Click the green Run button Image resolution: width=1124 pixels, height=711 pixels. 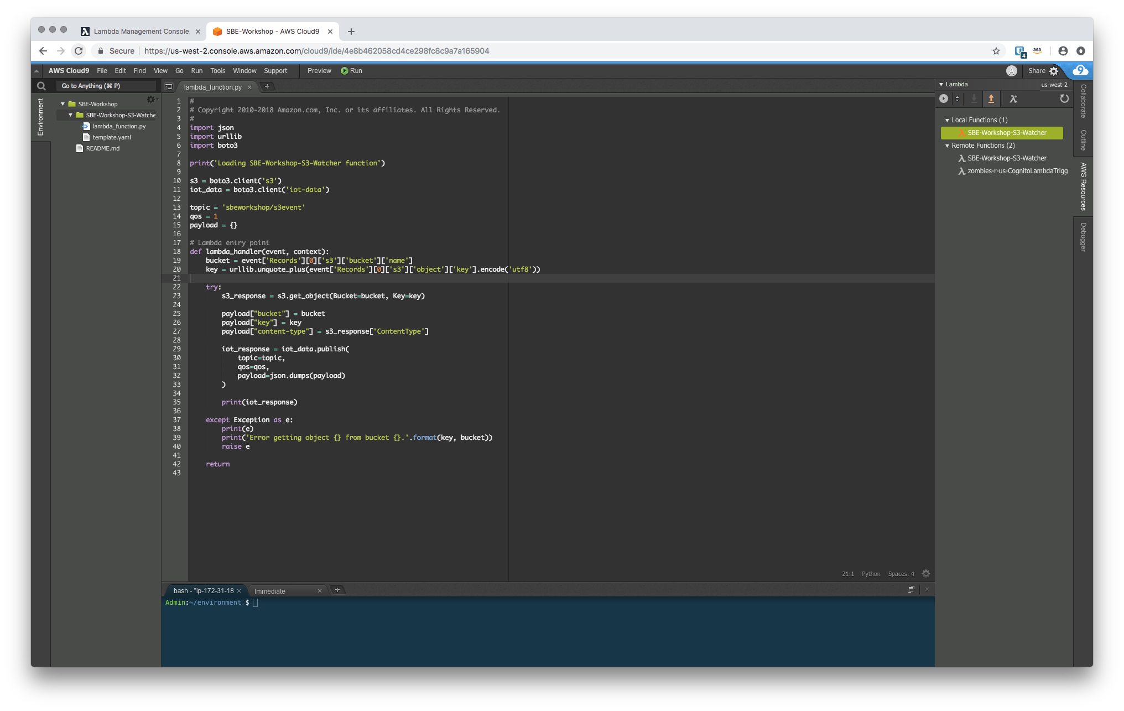point(351,71)
